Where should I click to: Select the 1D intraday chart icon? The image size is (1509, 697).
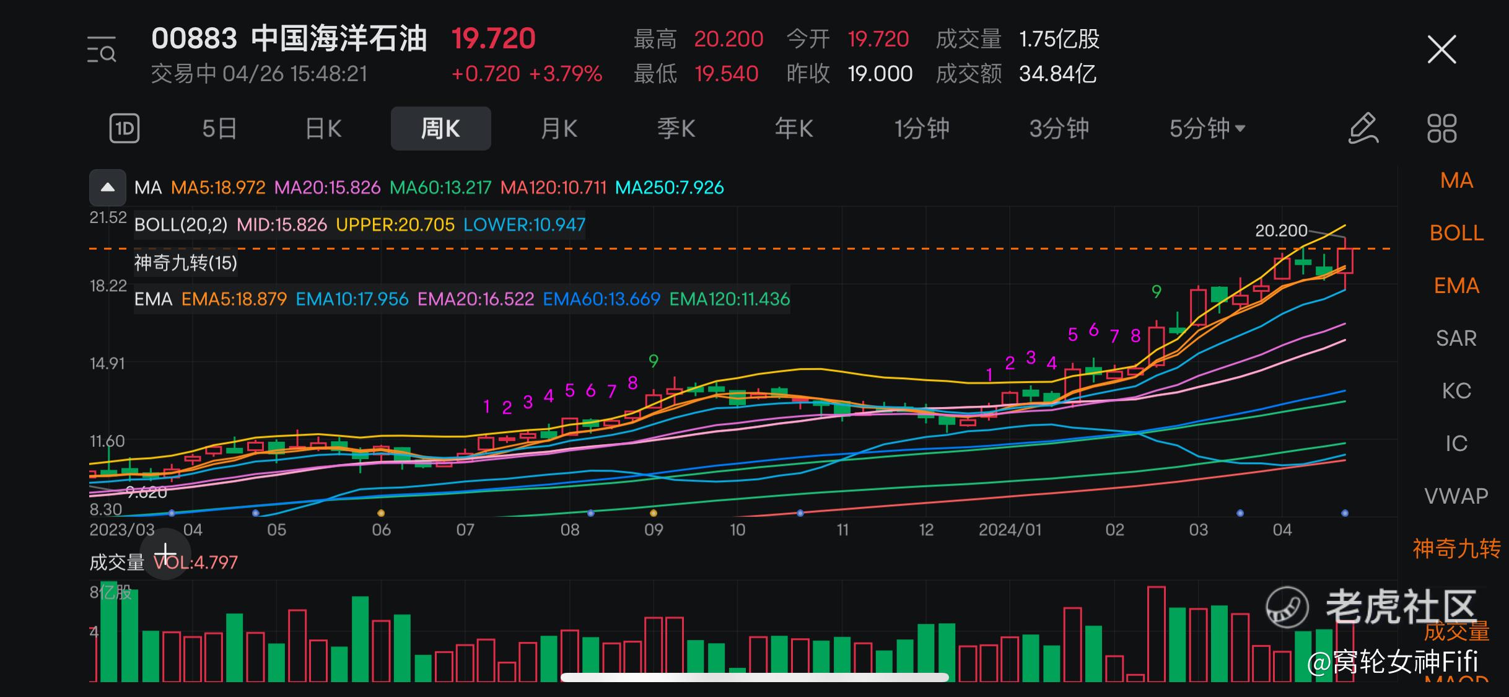pyautogui.click(x=125, y=129)
